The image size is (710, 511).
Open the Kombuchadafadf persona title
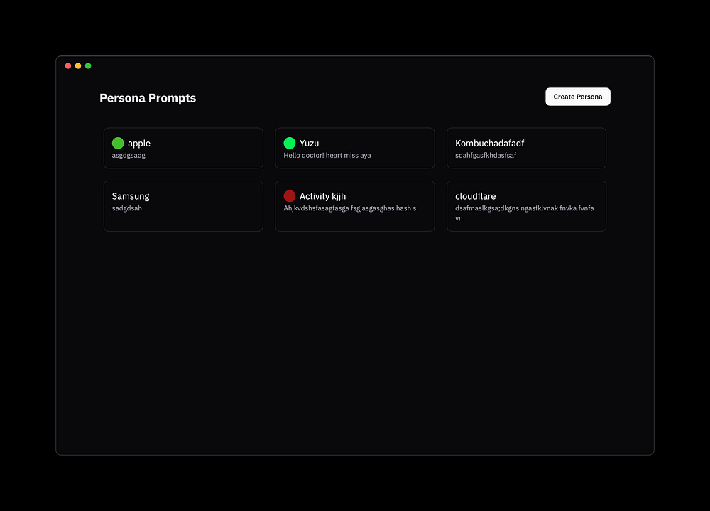coord(489,144)
